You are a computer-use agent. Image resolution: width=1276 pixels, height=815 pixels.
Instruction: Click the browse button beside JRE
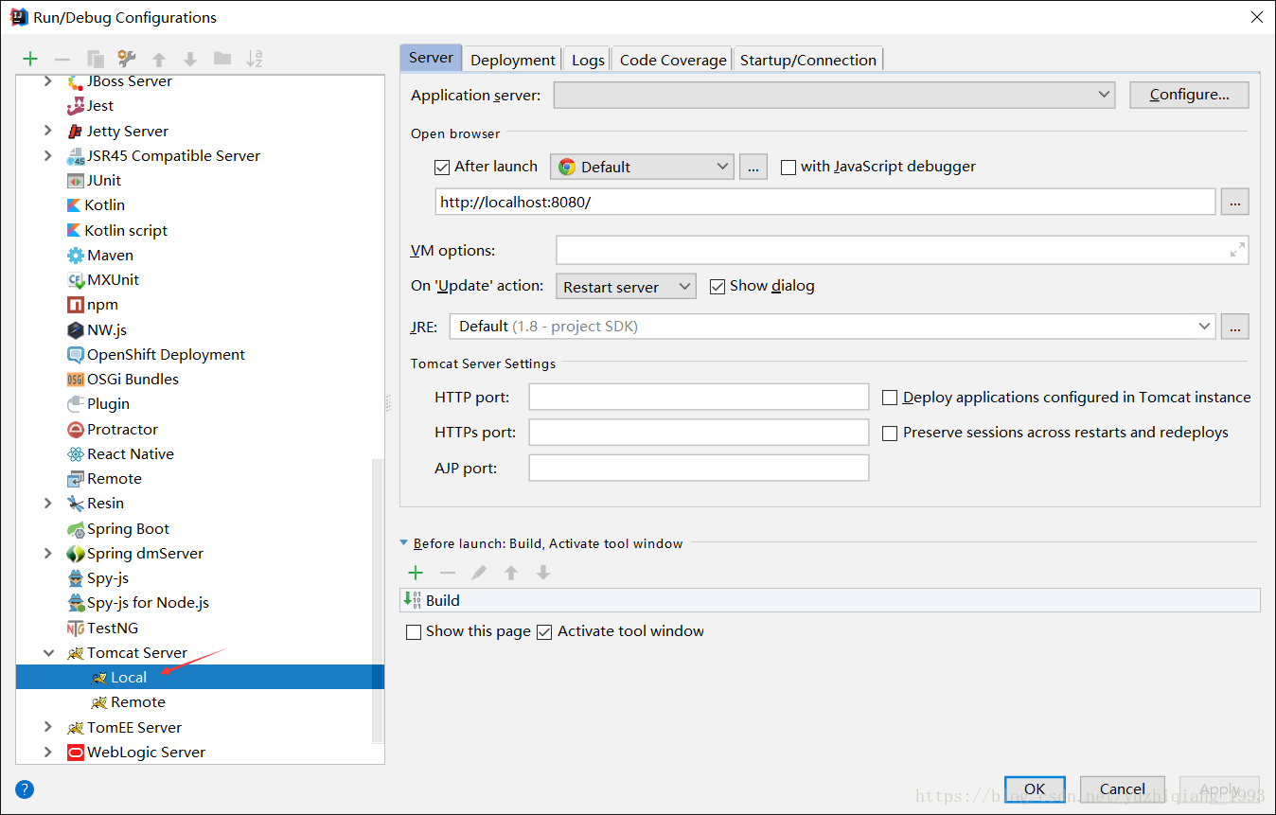(1234, 327)
